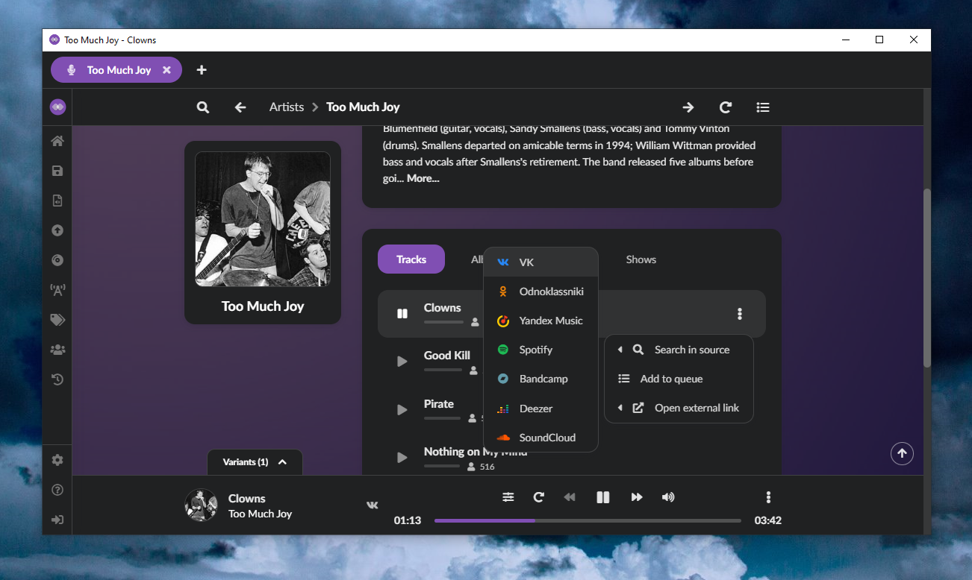
Task: Choose SoundCloud from source list
Action: [541, 438]
